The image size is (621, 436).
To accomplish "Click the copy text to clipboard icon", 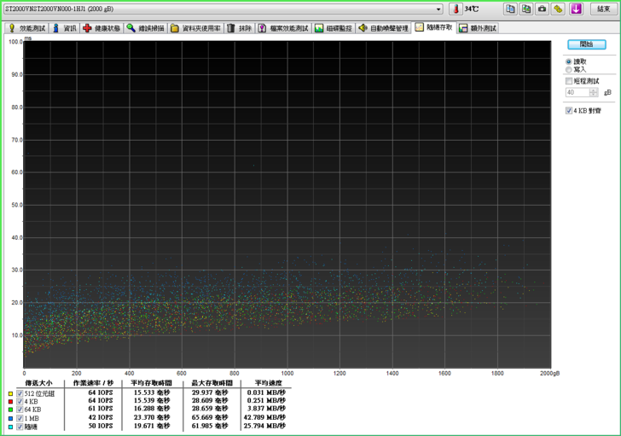I will (x=510, y=9).
